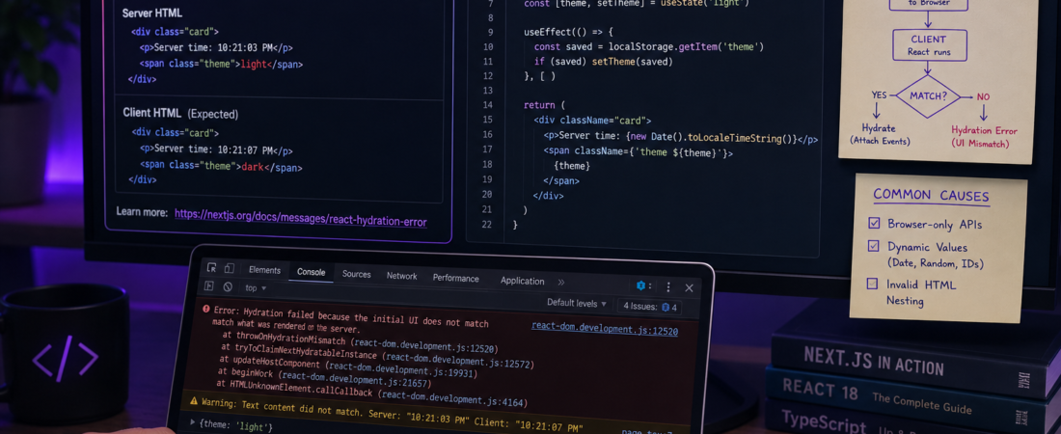The image size is (1061, 434).
Task: Click the Server HTML heading
Action: point(152,14)
